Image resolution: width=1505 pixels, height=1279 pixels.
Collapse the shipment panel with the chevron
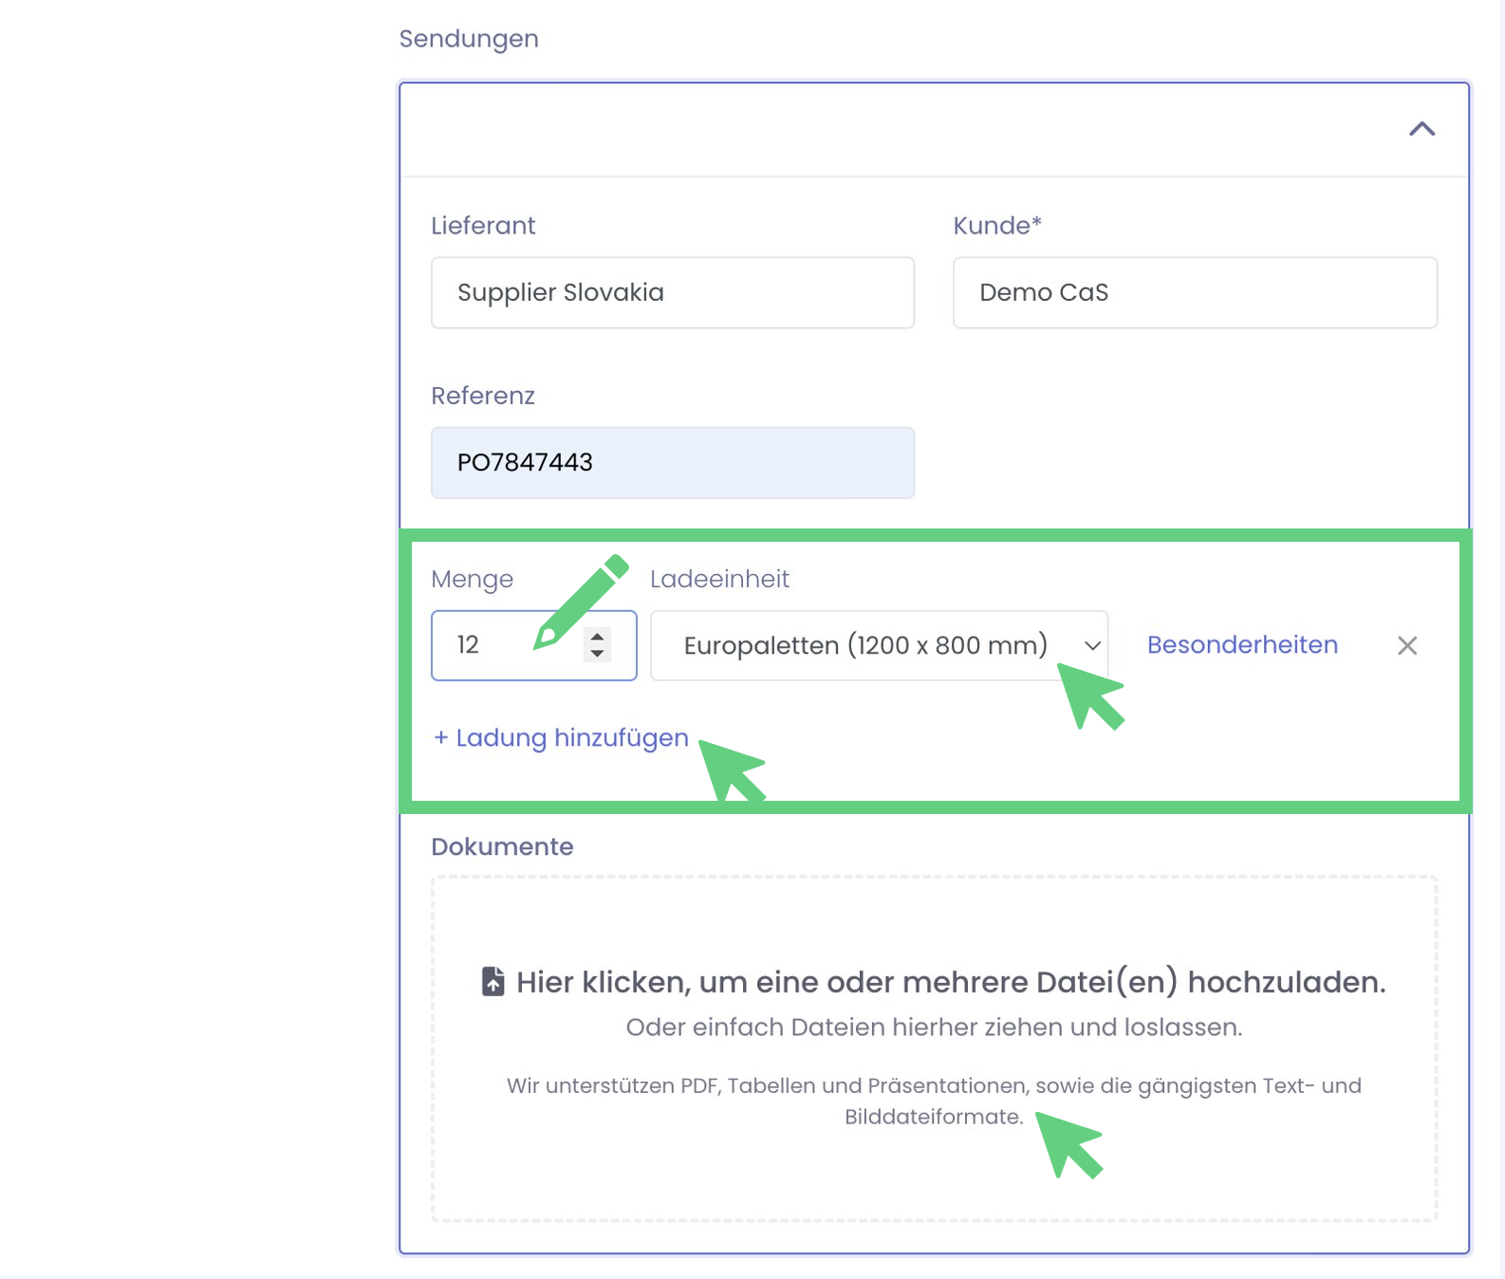(x=1421, y=130)
